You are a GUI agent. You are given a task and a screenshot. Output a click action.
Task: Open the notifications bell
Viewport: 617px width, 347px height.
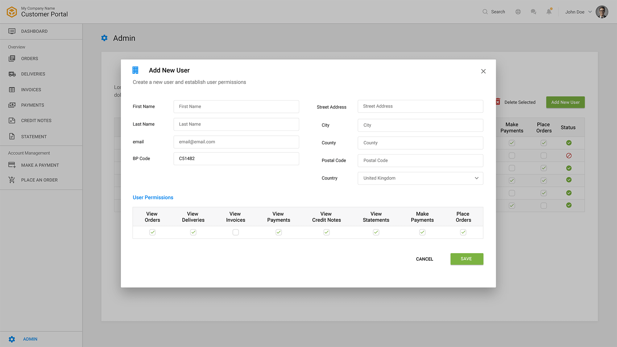pos(549,11)
